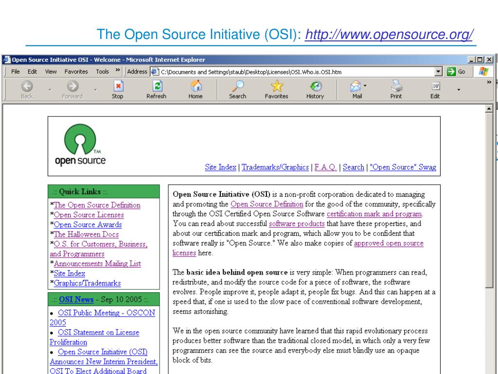The image size is (498, 374).
Task: Open the F.A.Q. link
Action: (x=325, y=167)
